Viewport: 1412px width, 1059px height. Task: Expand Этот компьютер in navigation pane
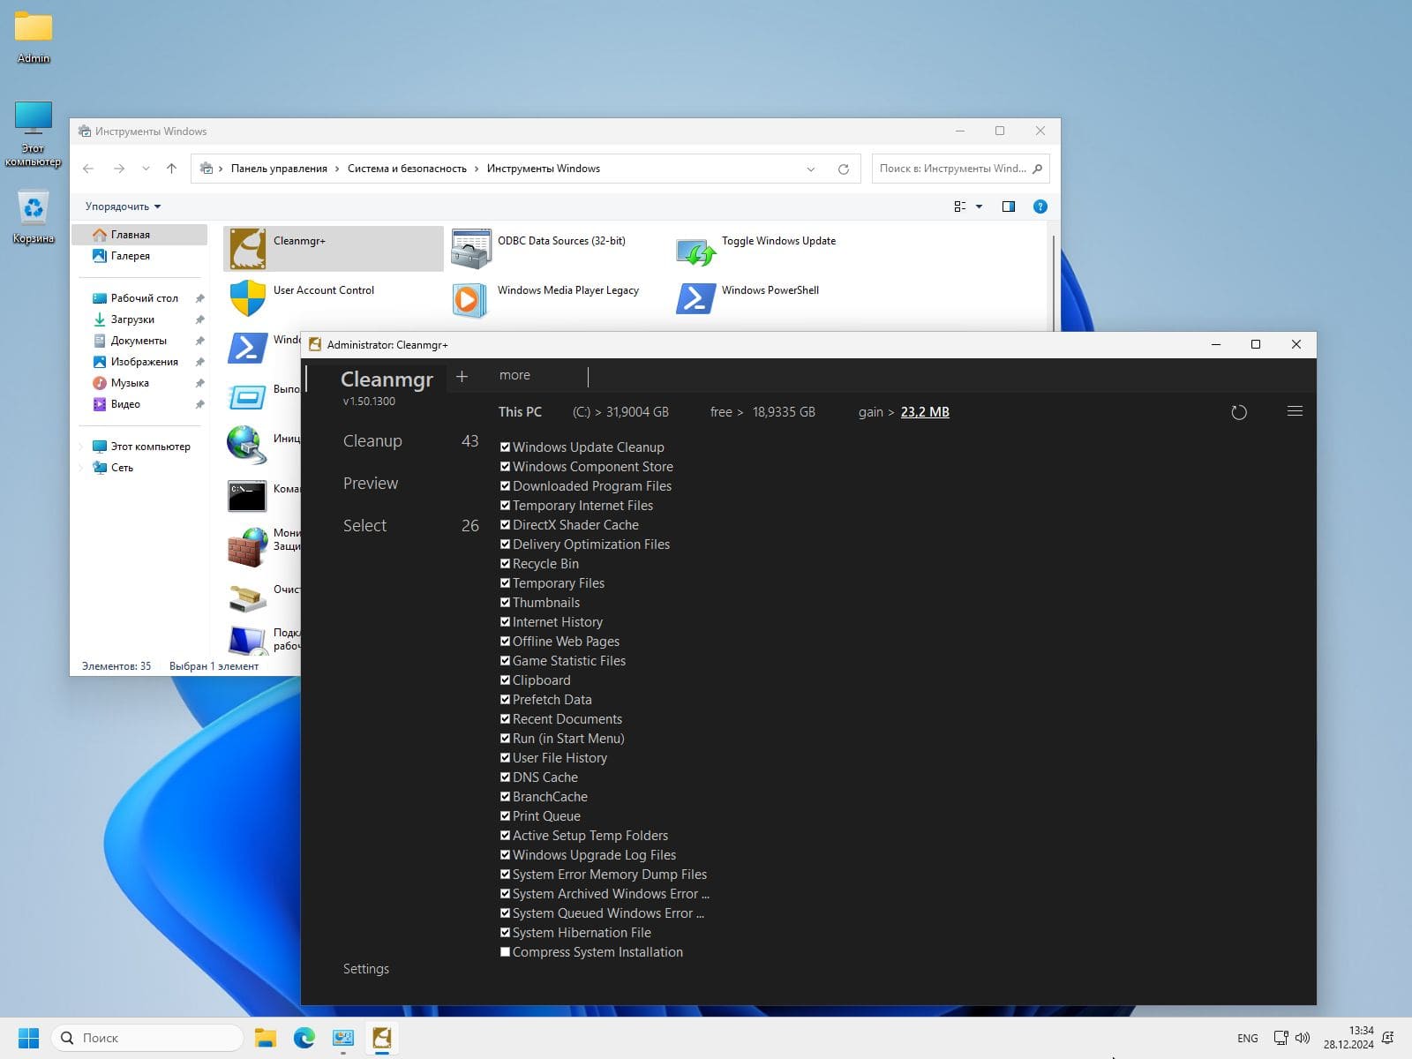coord(82,447)
